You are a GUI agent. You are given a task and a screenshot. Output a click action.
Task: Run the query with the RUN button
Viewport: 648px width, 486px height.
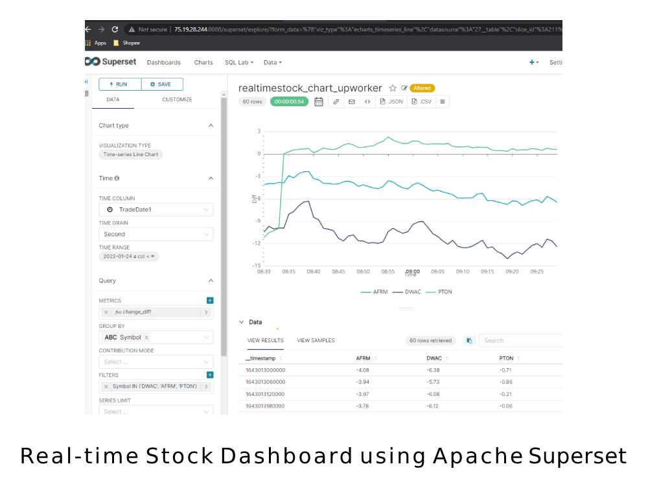click(x=119, y=84)
